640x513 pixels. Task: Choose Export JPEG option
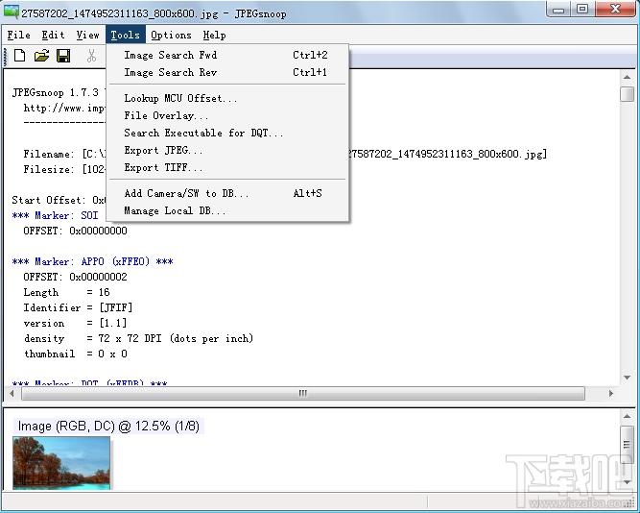click(227, 150)
